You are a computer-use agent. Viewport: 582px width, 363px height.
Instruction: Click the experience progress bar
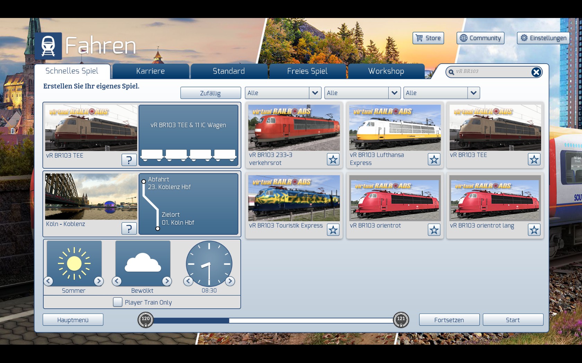273,320
